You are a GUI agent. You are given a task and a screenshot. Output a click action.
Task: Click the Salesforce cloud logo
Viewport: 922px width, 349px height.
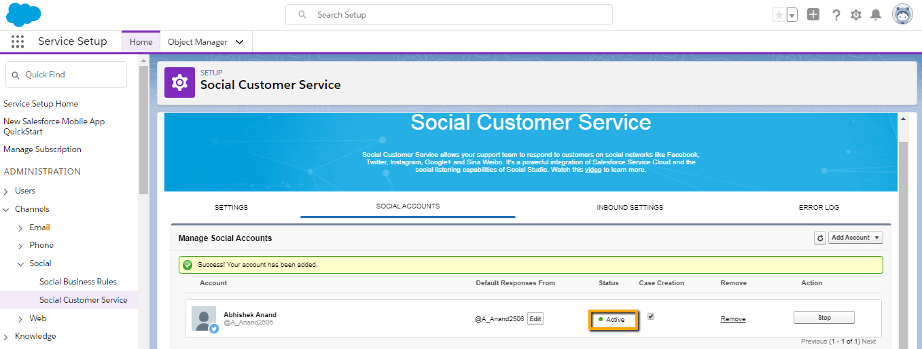point(24,14)
